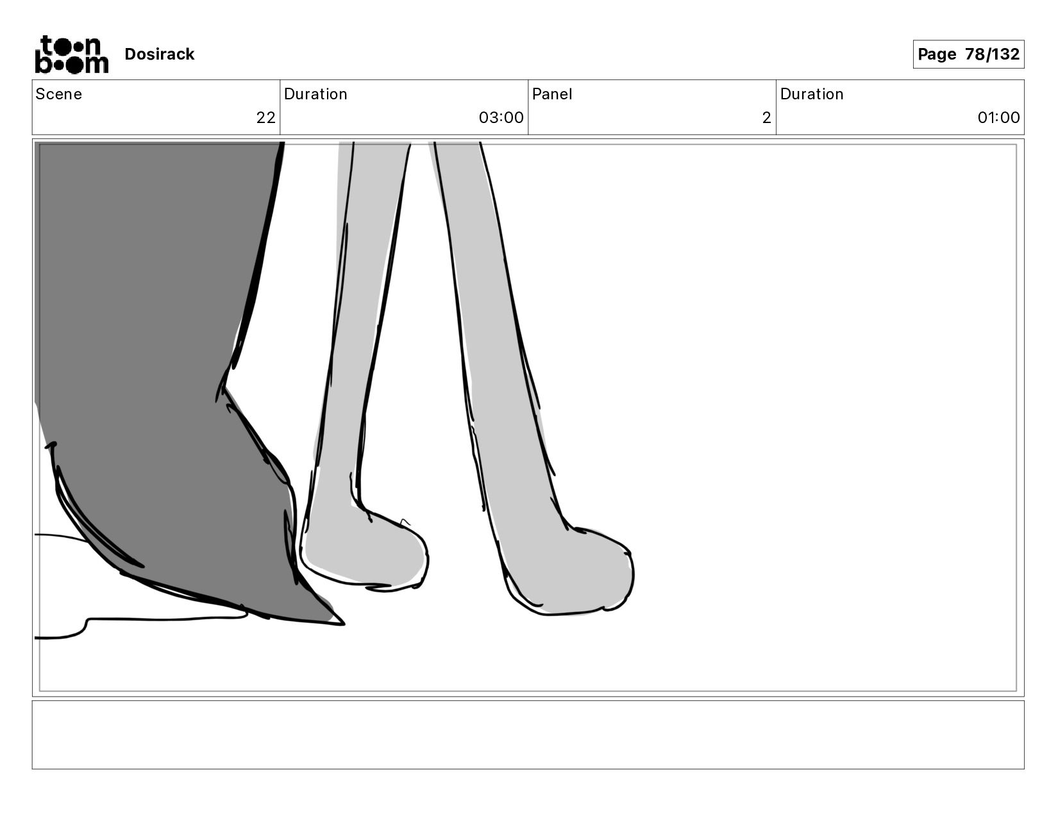Click the storyboard panel drawing of the legs
This screenshot has height=817, width=1058.
[528, 418]
